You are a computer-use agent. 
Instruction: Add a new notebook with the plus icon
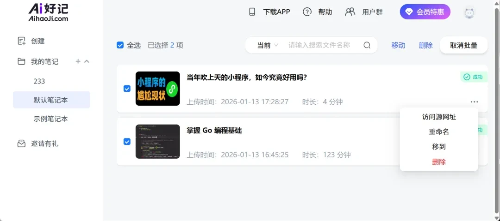point(78,61)
